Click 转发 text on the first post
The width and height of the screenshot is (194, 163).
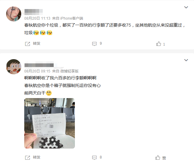pos(37,43)
